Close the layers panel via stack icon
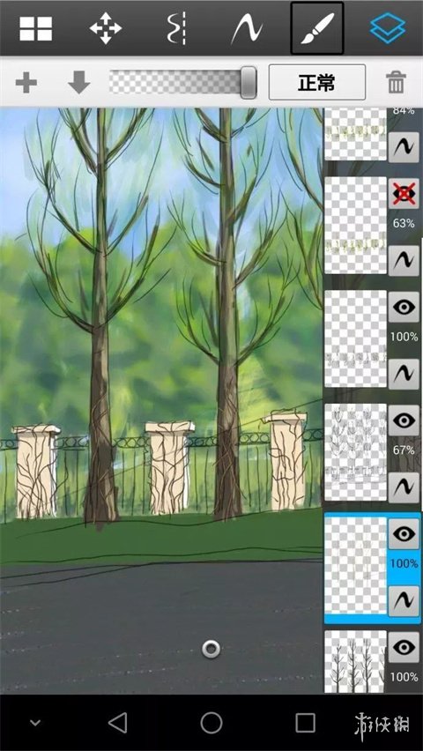The height and width of the screenshot is (751, 423). pyautogui.click(x=387, y=28)
